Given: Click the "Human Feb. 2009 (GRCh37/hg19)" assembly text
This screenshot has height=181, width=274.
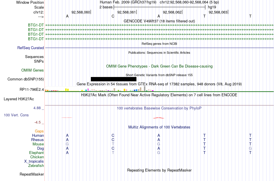Looking at the screenshot, I should coord(129,2).
